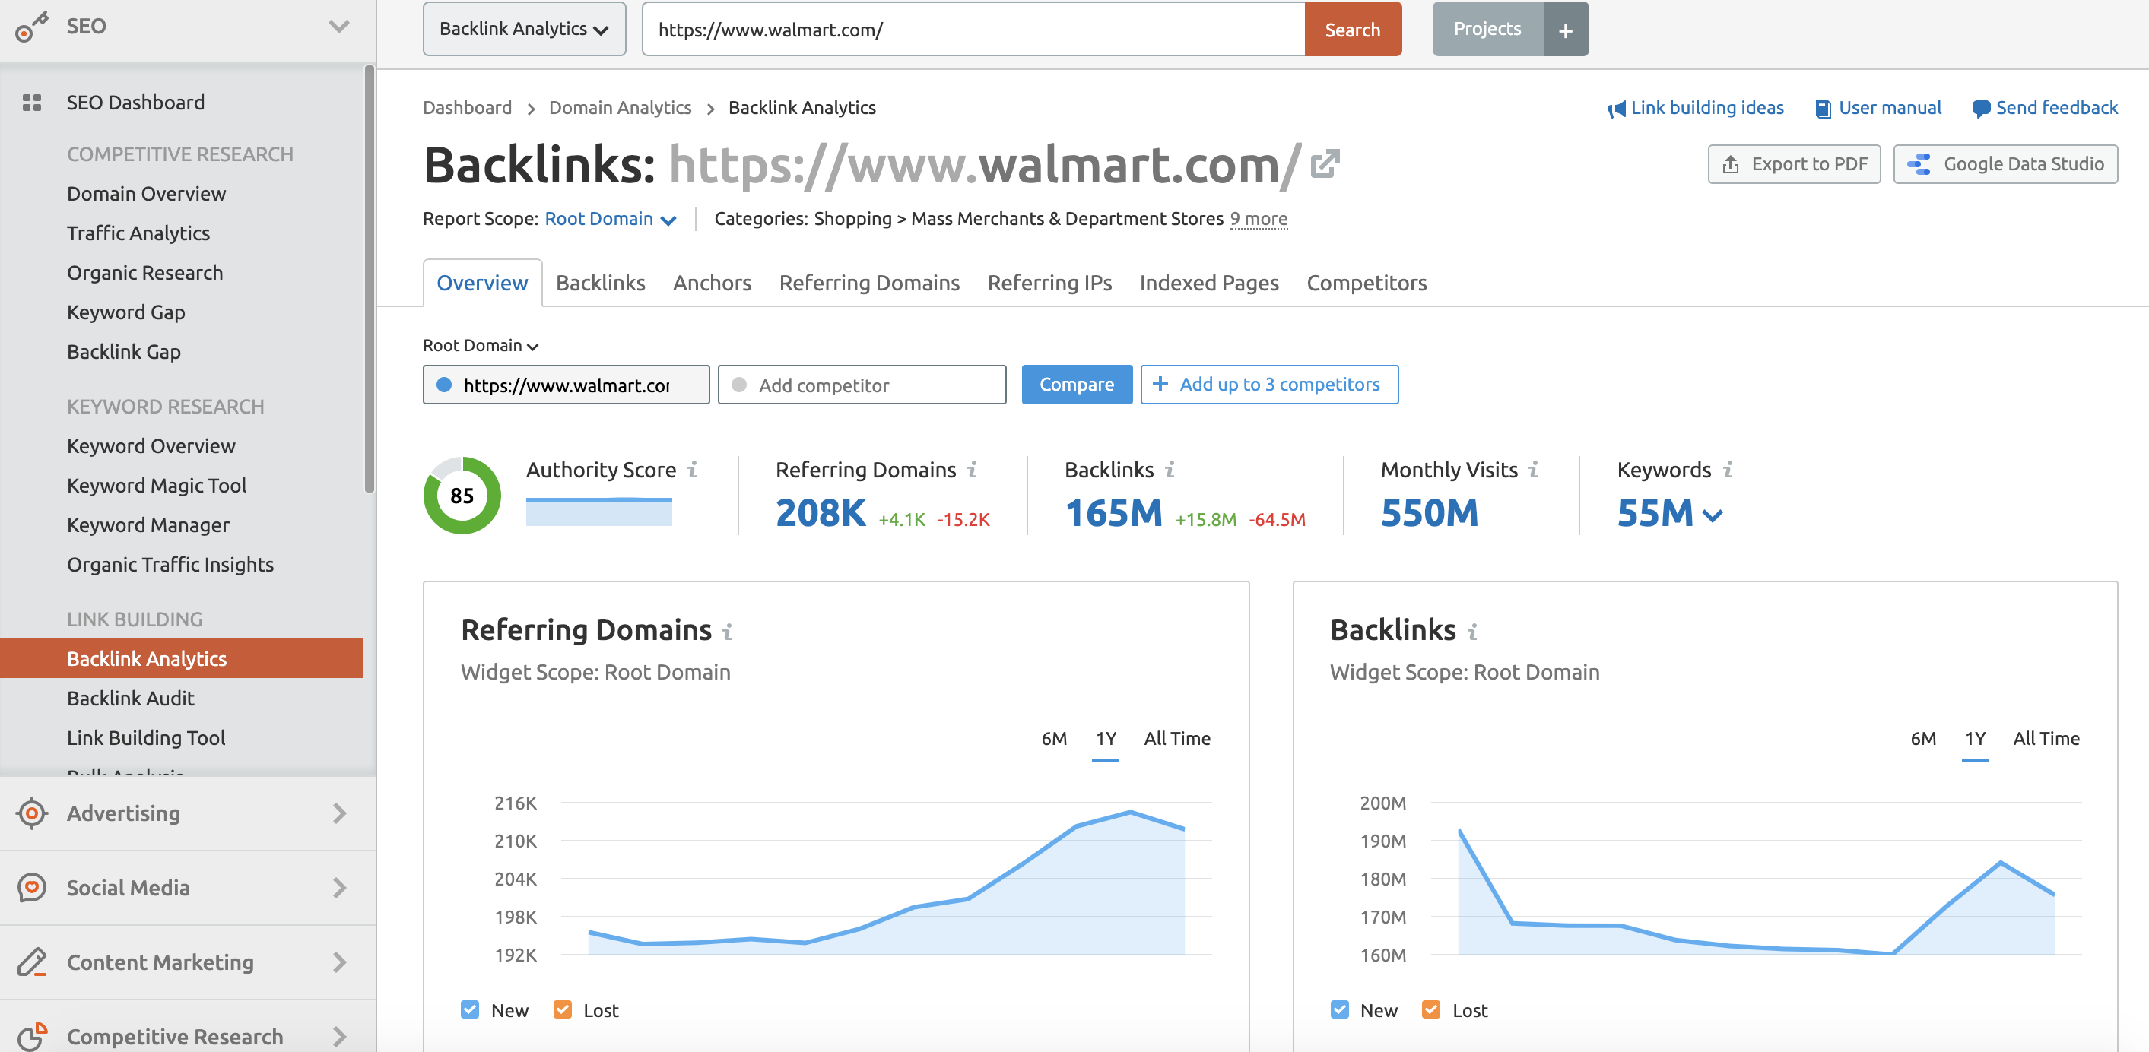Open Domain Analytics breadcrumb link
The width and height of the screenshot is (2149, 1052).
620,109
